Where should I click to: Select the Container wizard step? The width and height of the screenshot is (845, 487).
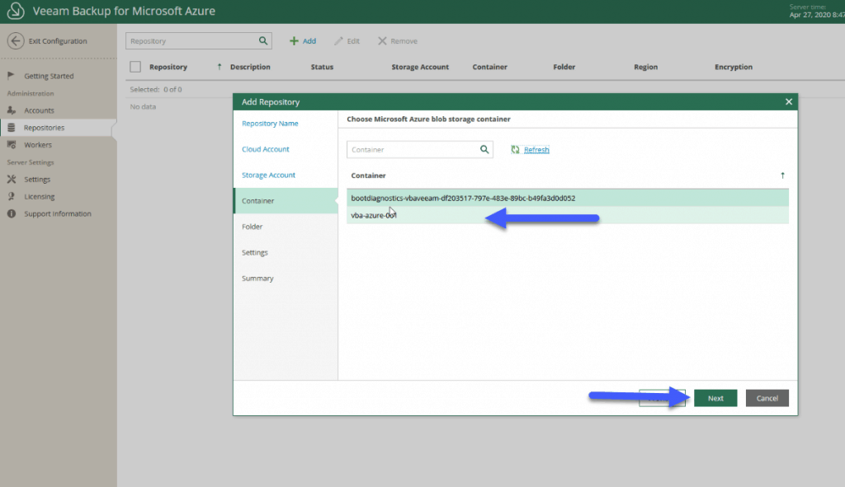click(286, 201)
